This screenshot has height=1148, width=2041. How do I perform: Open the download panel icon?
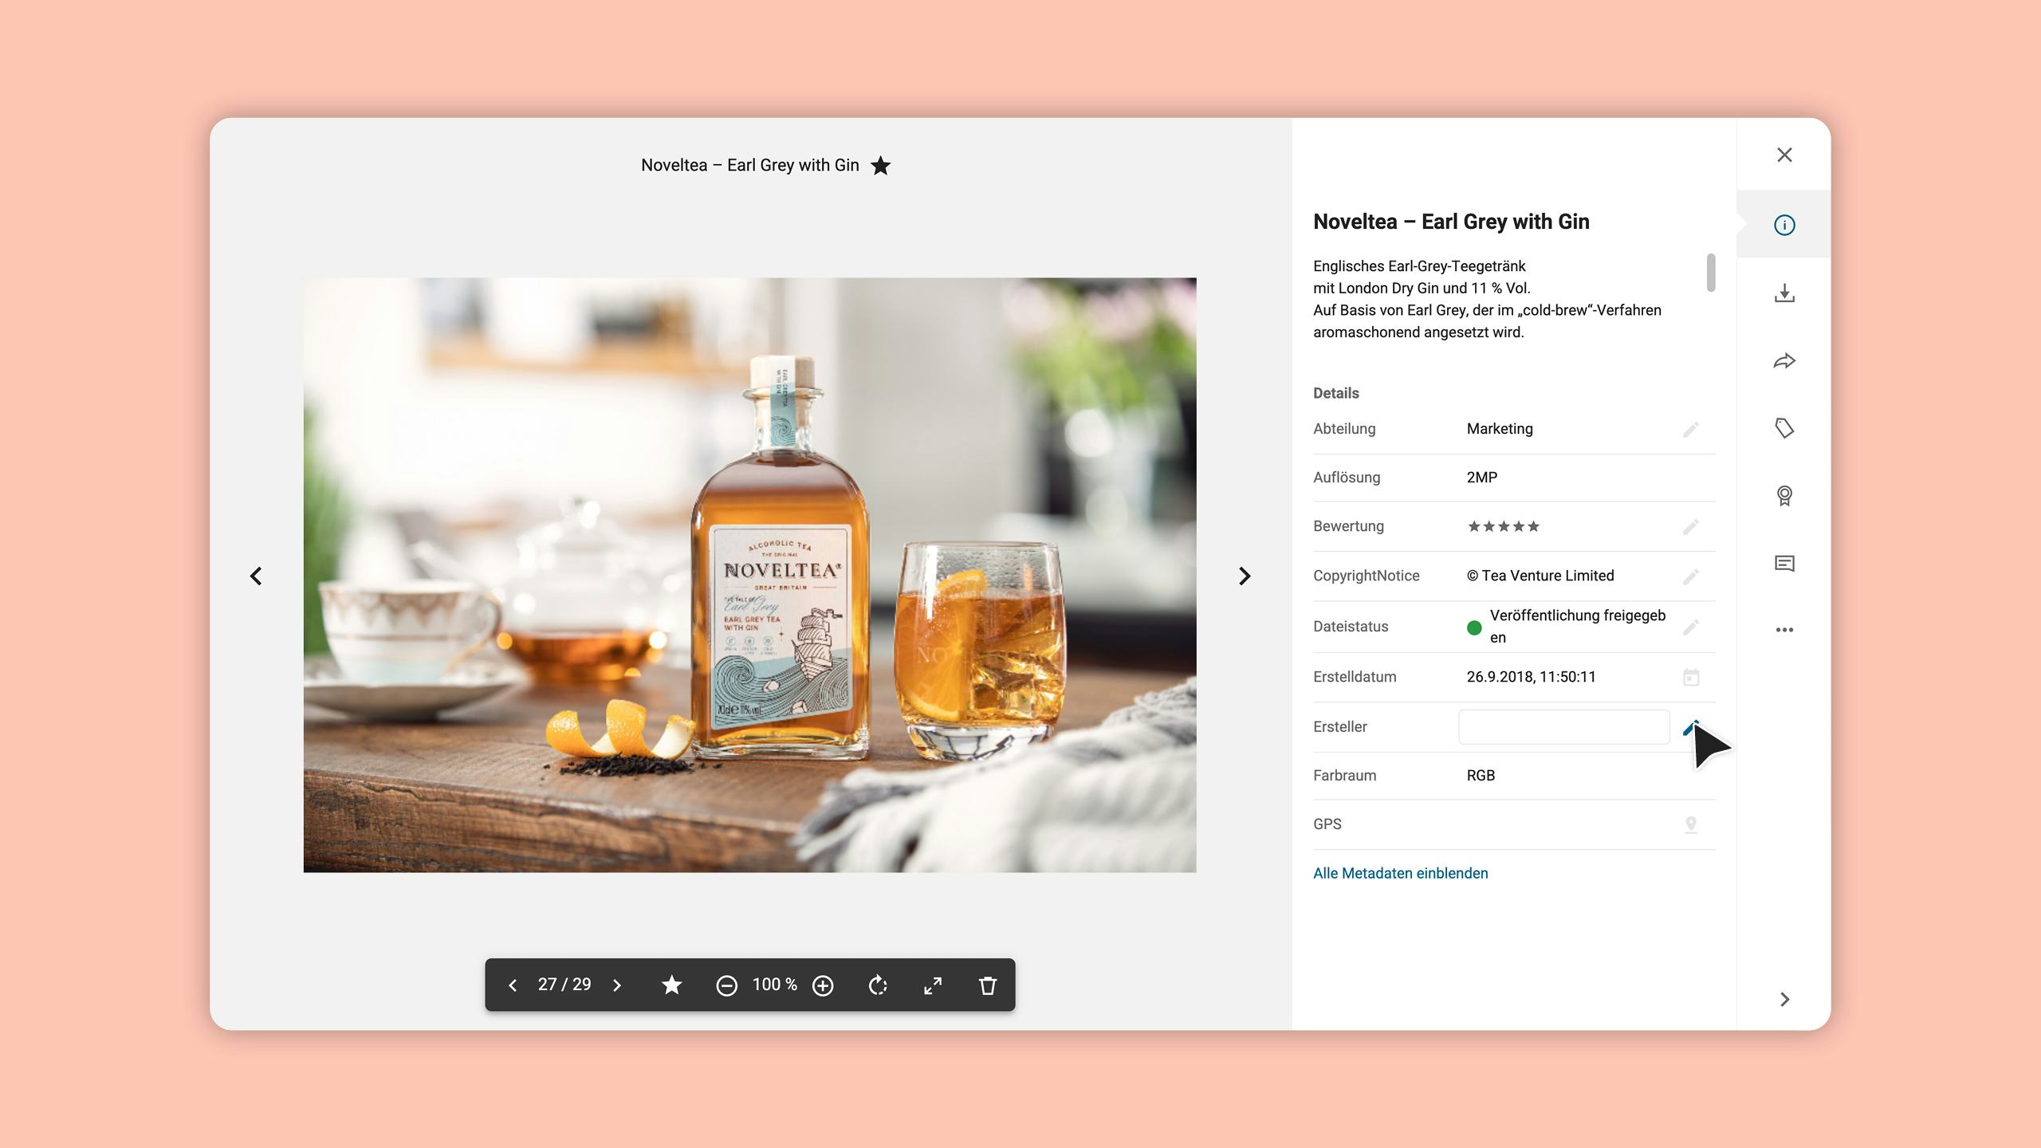(1784, 293)
